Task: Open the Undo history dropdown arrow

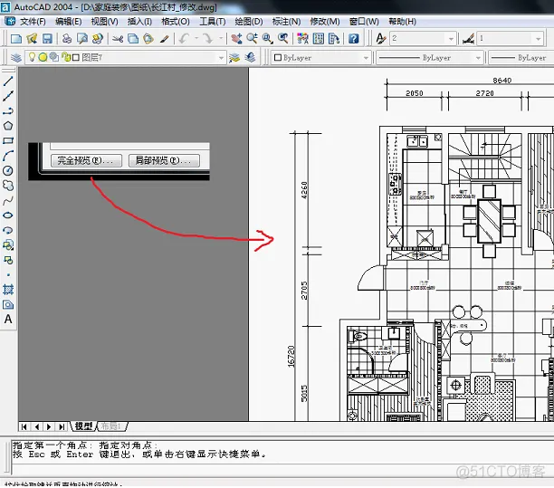Action: pyautogui.click(x=196, y=39)
